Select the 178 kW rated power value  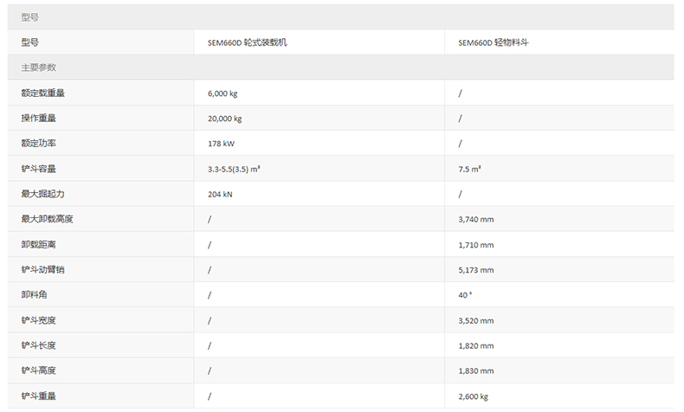(221, 143)
